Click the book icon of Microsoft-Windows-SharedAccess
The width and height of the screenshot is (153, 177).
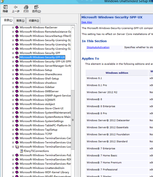pos(17,74)
